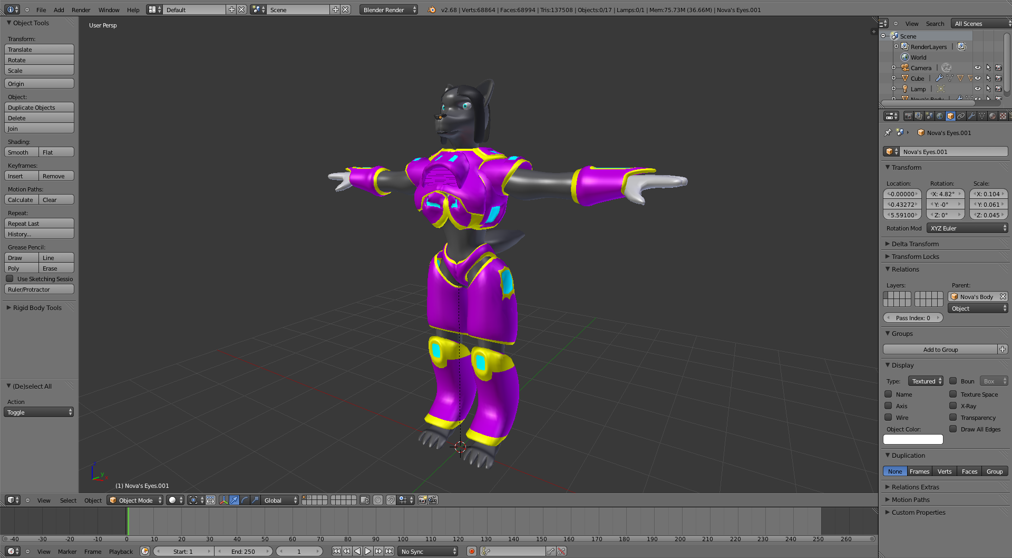Screen dimensions: 1012x558
Task: Toggle the snap magnet icon
Action: click(x=391, y=500)
